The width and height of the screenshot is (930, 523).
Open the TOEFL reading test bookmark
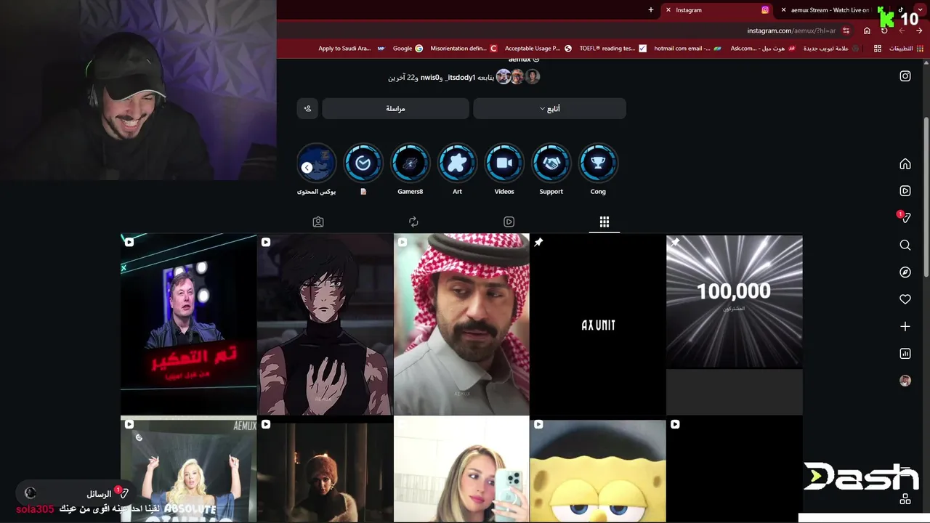612,49
